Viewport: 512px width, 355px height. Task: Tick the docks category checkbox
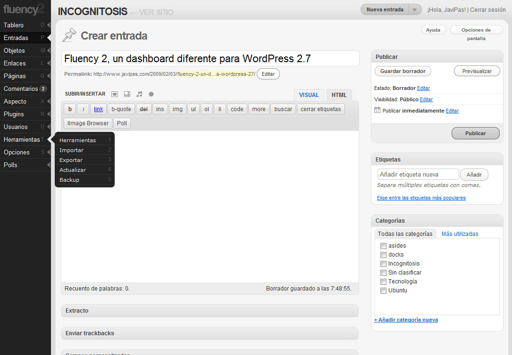tap(383, 255)
